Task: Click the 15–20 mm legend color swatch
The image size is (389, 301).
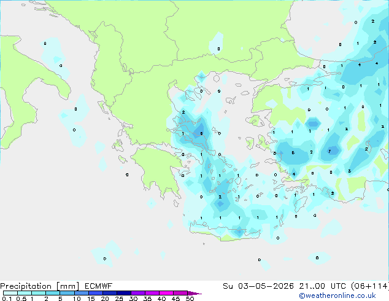Action: [x=96, y=293]
